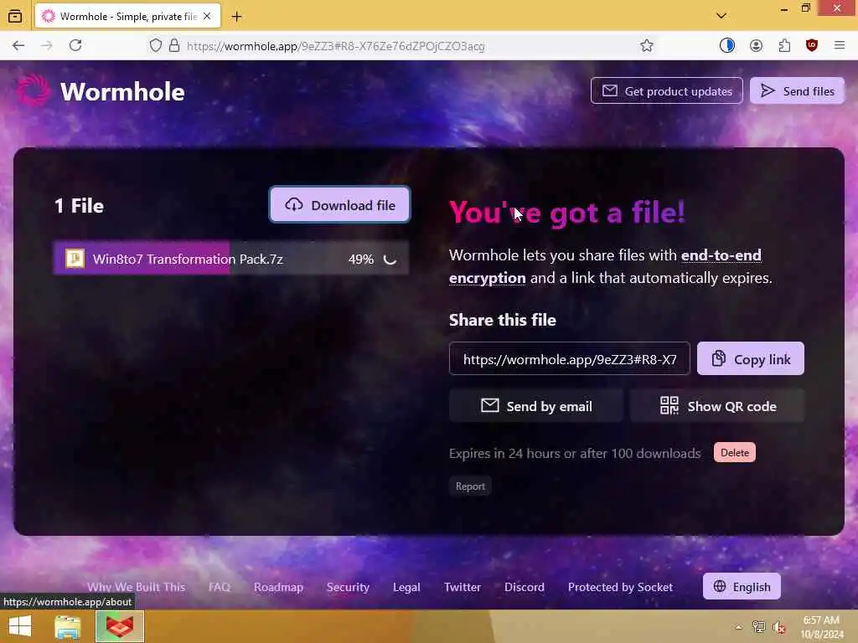
Task: Click the Report button
Action: point(470,486)
